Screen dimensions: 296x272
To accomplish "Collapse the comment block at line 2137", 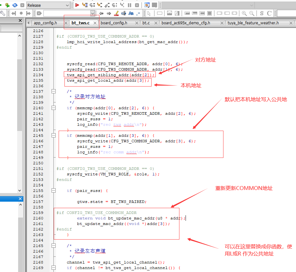I will tap(54, 91).
